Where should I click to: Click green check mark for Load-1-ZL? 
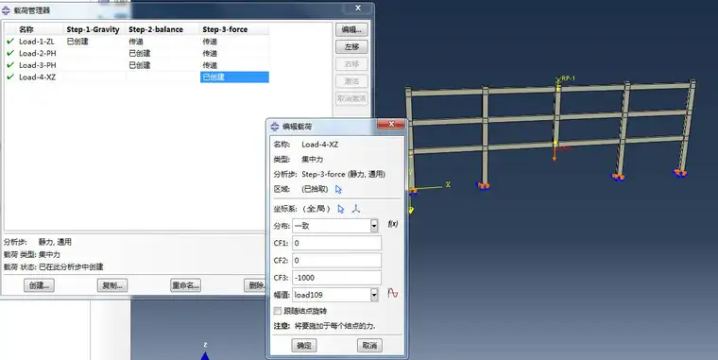click(10, 42)
